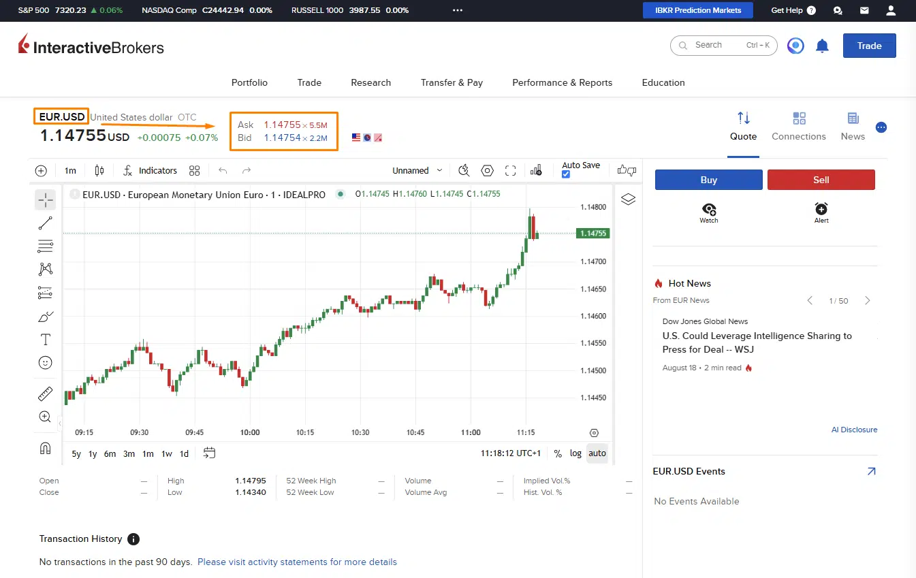Select the ruler measure tool
916x578 pixels.
(46, 394)
